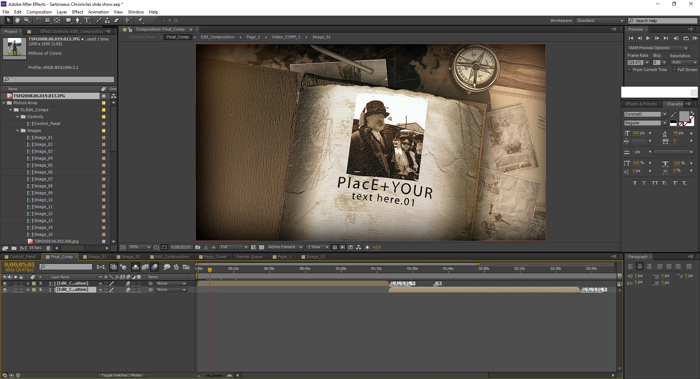Open the viewer resolution Full dropdown
This screenshot has height=379, width=700.
pyautogui.click(x=234, y=247)
